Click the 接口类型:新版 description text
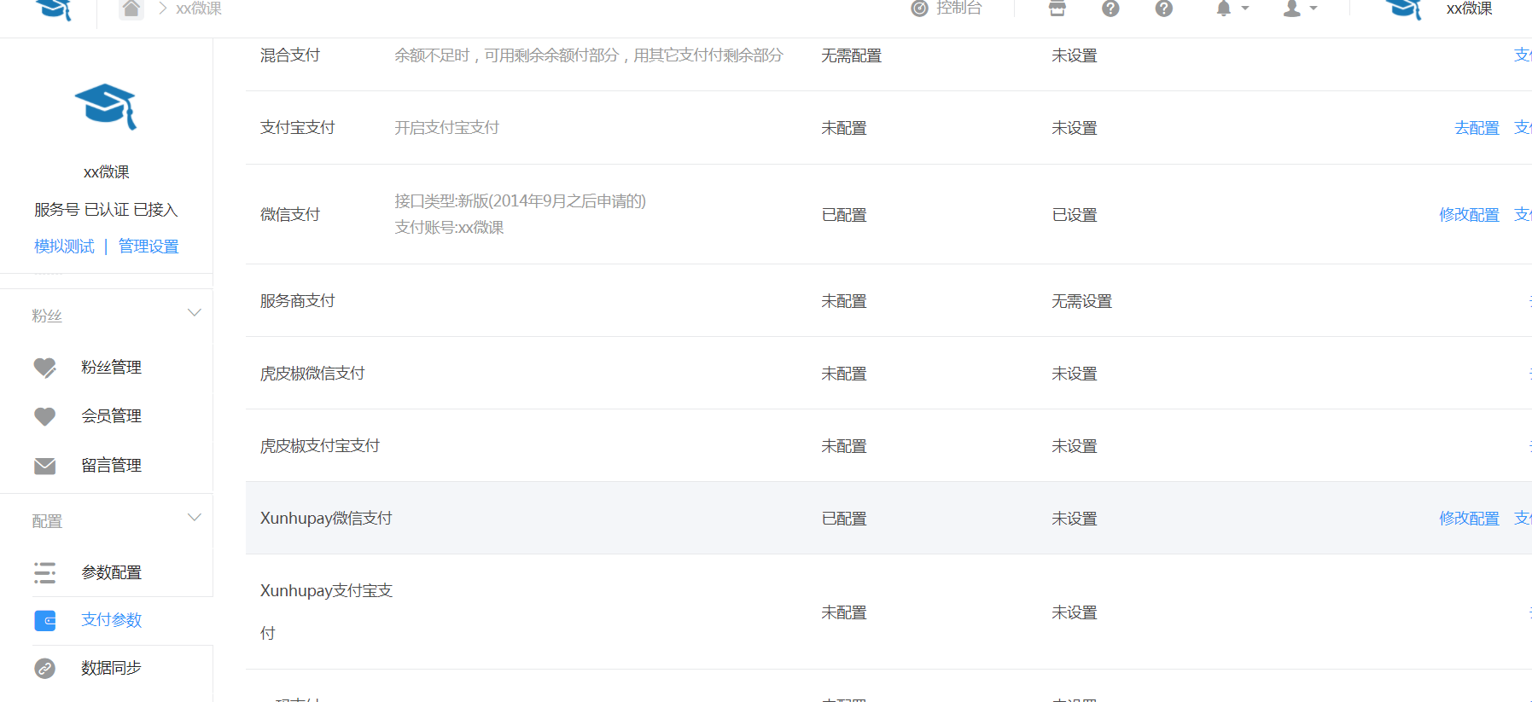1532x702 pixels. (520, 201)
